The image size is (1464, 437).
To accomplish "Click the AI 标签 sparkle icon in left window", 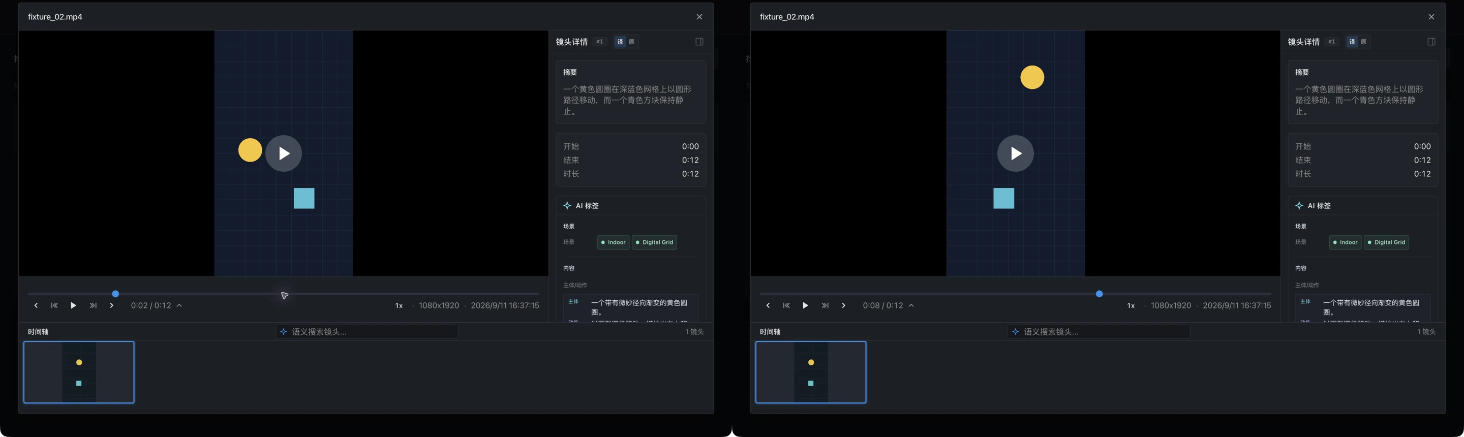I will coord(567,206).
